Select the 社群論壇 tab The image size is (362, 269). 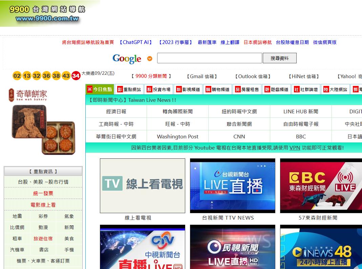(306, 90)
